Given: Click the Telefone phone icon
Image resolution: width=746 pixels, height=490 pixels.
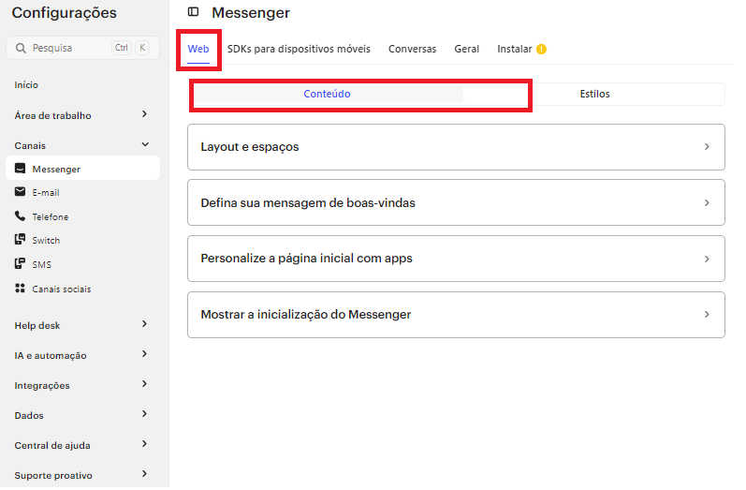Looking at the screenshot, I should tap(21, 216).
